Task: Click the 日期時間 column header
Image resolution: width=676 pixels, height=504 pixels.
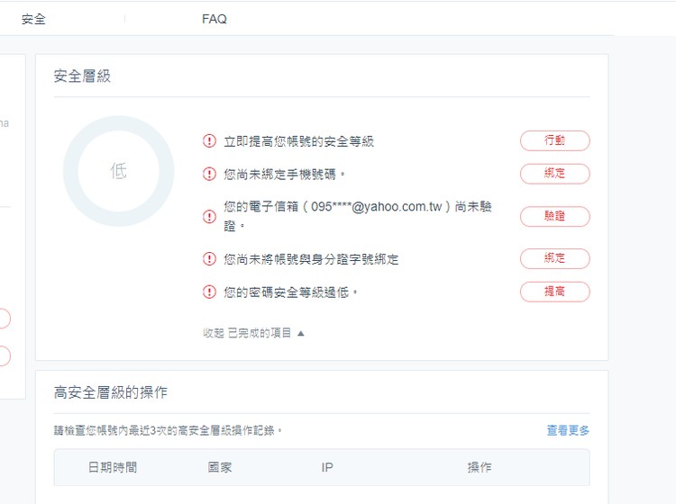Action: pyautogui.click(x=113, y=467)
